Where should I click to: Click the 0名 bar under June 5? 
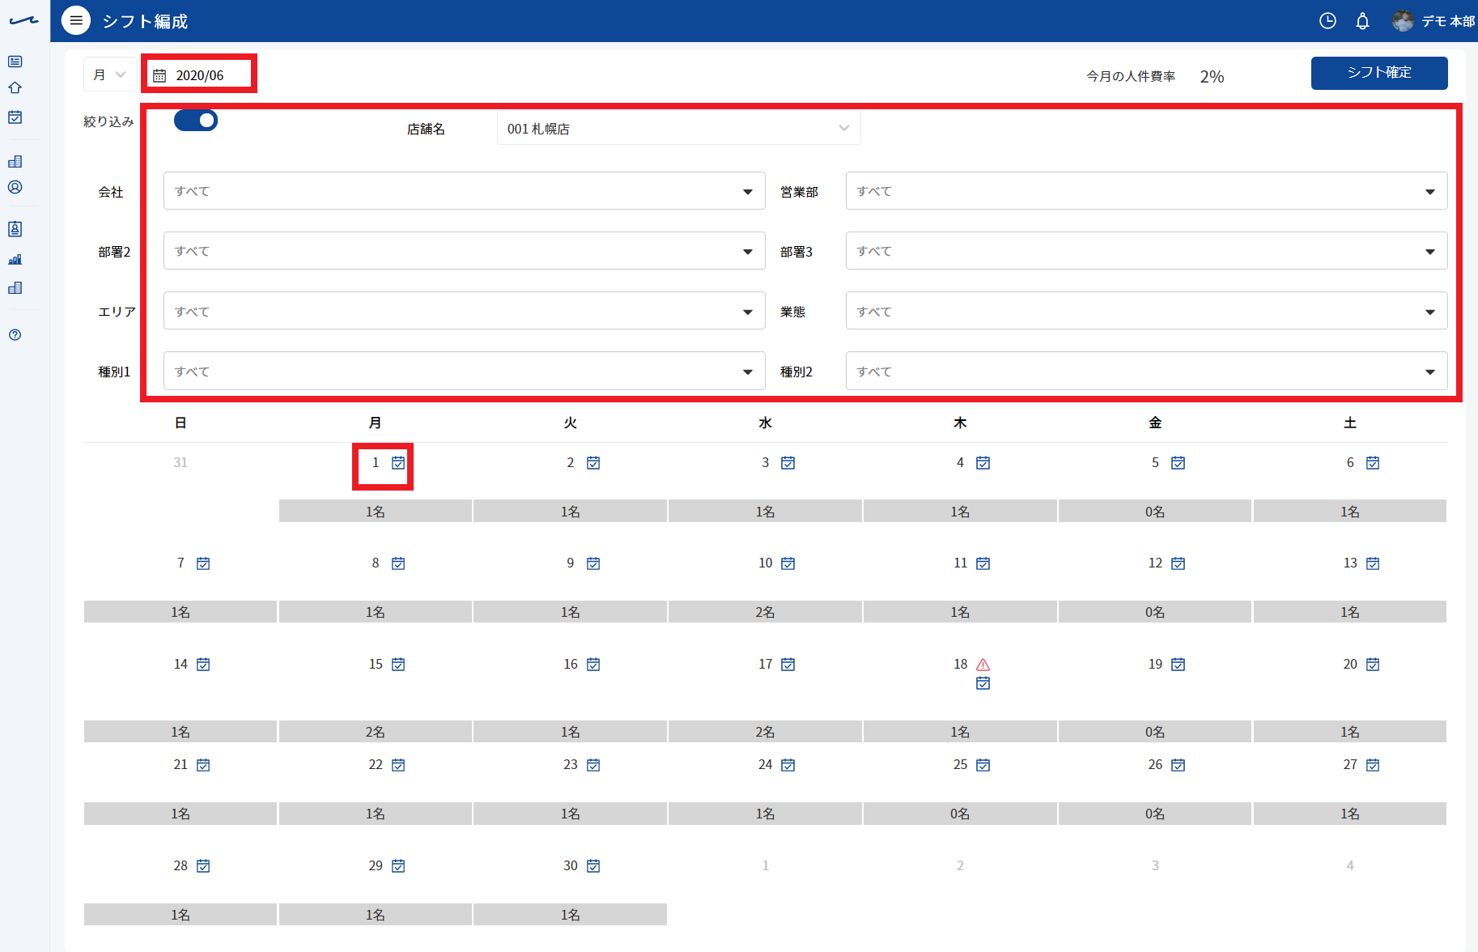point(1155,511)
